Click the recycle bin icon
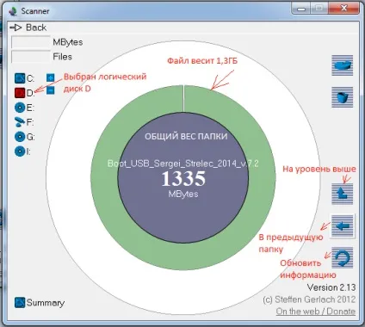This screenshot has height=327, width=365. [x=343, y=97]
